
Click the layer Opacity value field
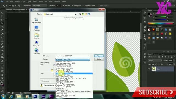pyautogui.click(x=171, y=61)
